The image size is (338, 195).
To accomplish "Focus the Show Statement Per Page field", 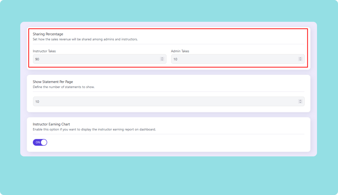I will (164, 101).
